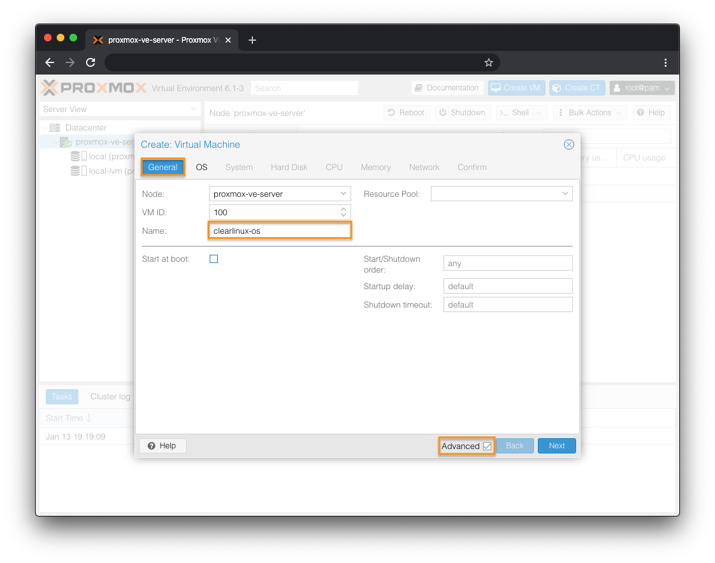Open a new browser tab
715x563 pixels.
click(x=252, y=40)
